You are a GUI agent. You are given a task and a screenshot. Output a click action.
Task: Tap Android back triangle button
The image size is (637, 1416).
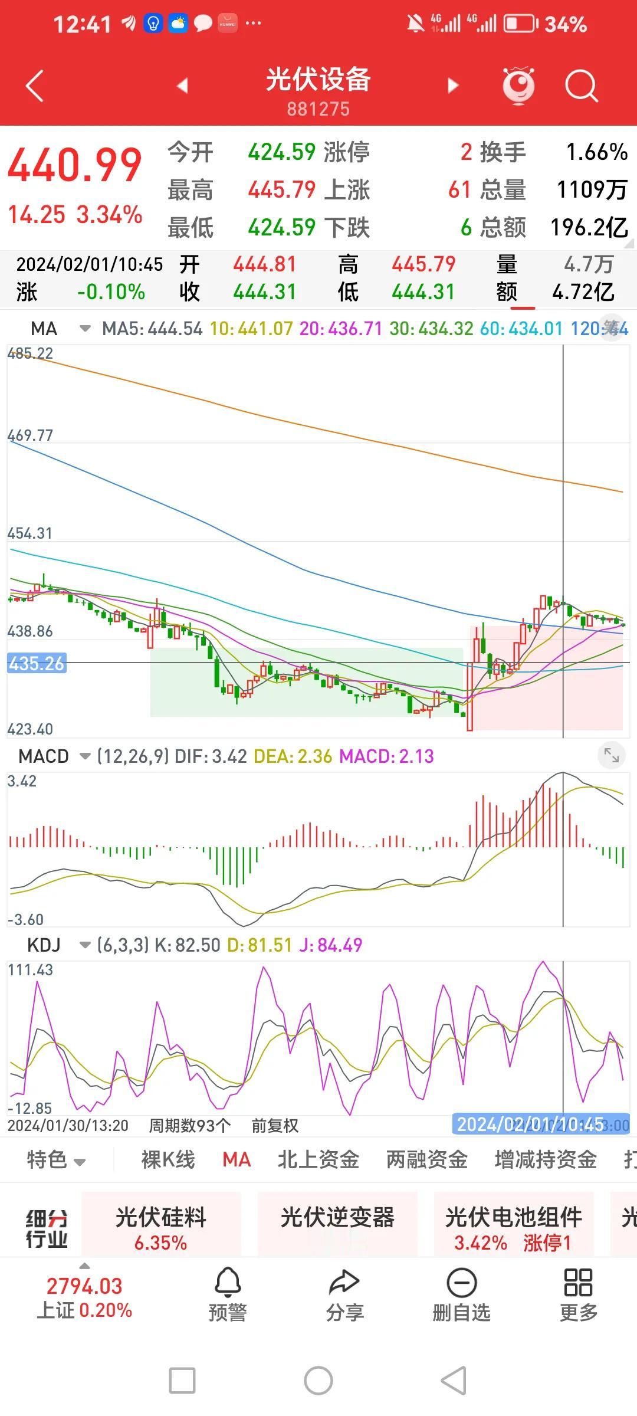(x=454, y=1381)
